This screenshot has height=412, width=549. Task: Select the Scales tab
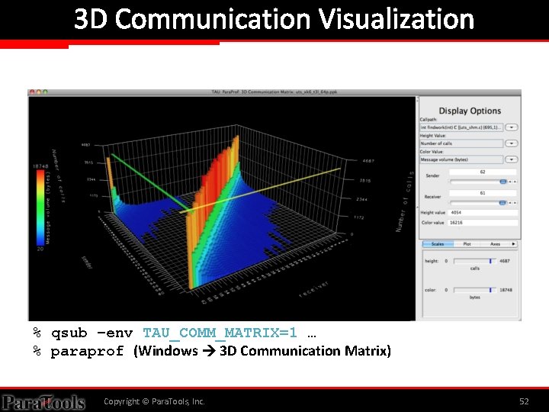tap(438, 244)
